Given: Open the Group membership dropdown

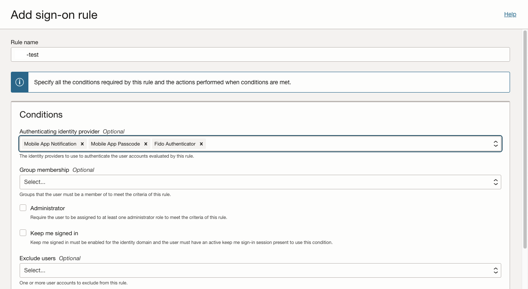Looking at the screenshot, I should point(260,182).
